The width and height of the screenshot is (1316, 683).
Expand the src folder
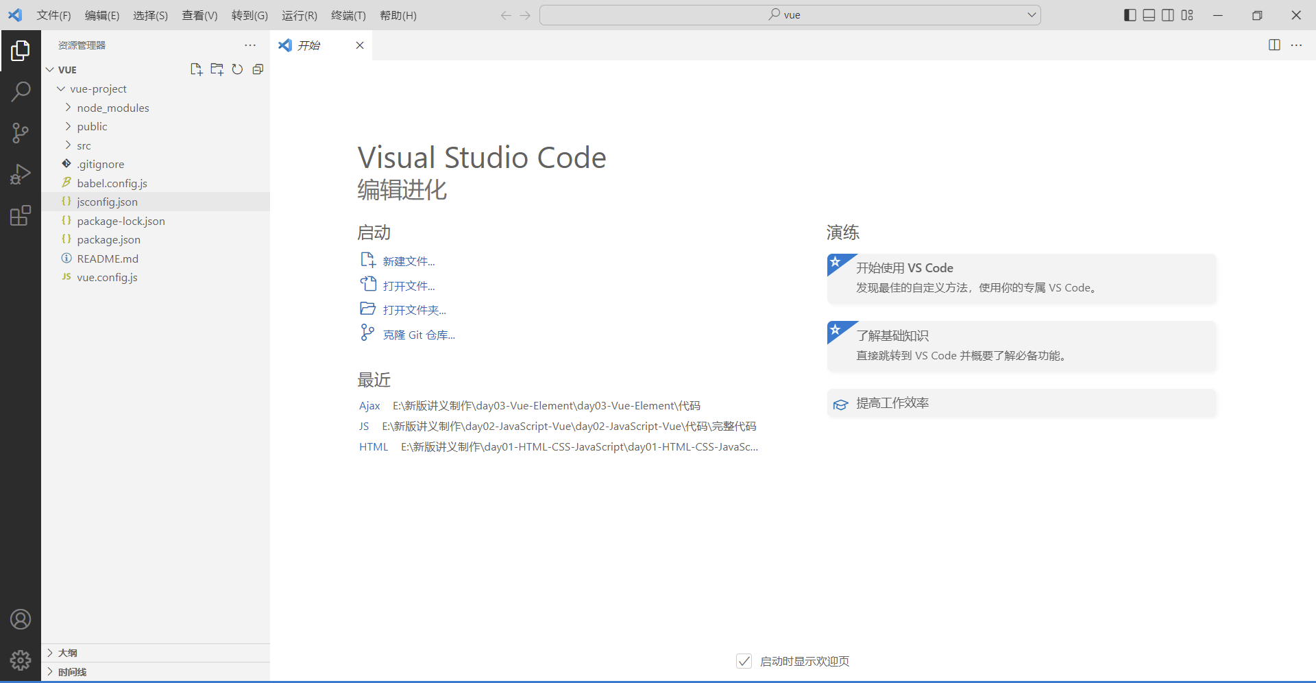point(68,145)
